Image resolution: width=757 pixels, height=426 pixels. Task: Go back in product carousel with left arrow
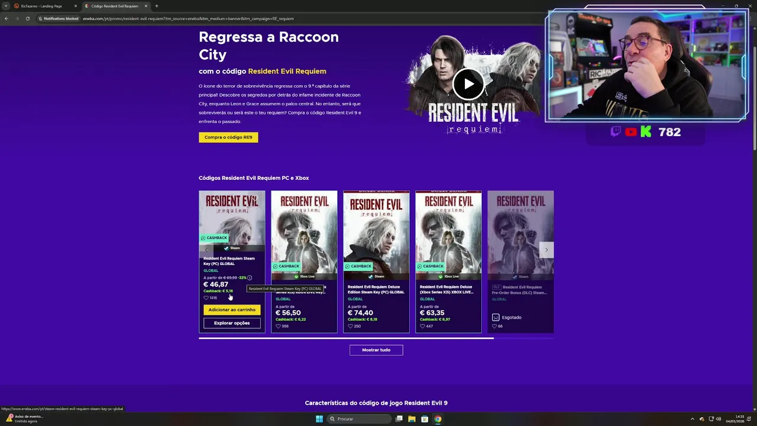point(206,250)
